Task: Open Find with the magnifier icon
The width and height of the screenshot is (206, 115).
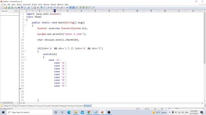Action: click(48, 8)
